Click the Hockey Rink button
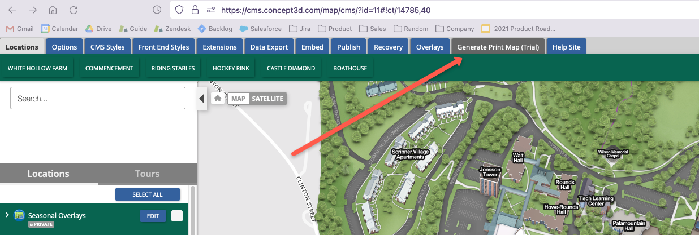This screenshot has height=235, width=699. [231, 68]
